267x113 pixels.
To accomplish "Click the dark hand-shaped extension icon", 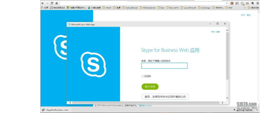I will (253, 3).
